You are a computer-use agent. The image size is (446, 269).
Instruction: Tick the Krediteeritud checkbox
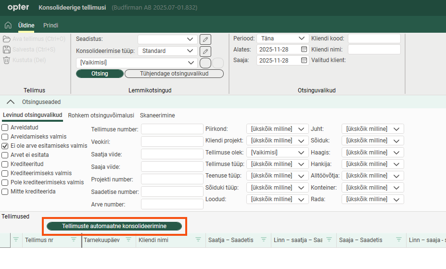pos(5,164)
